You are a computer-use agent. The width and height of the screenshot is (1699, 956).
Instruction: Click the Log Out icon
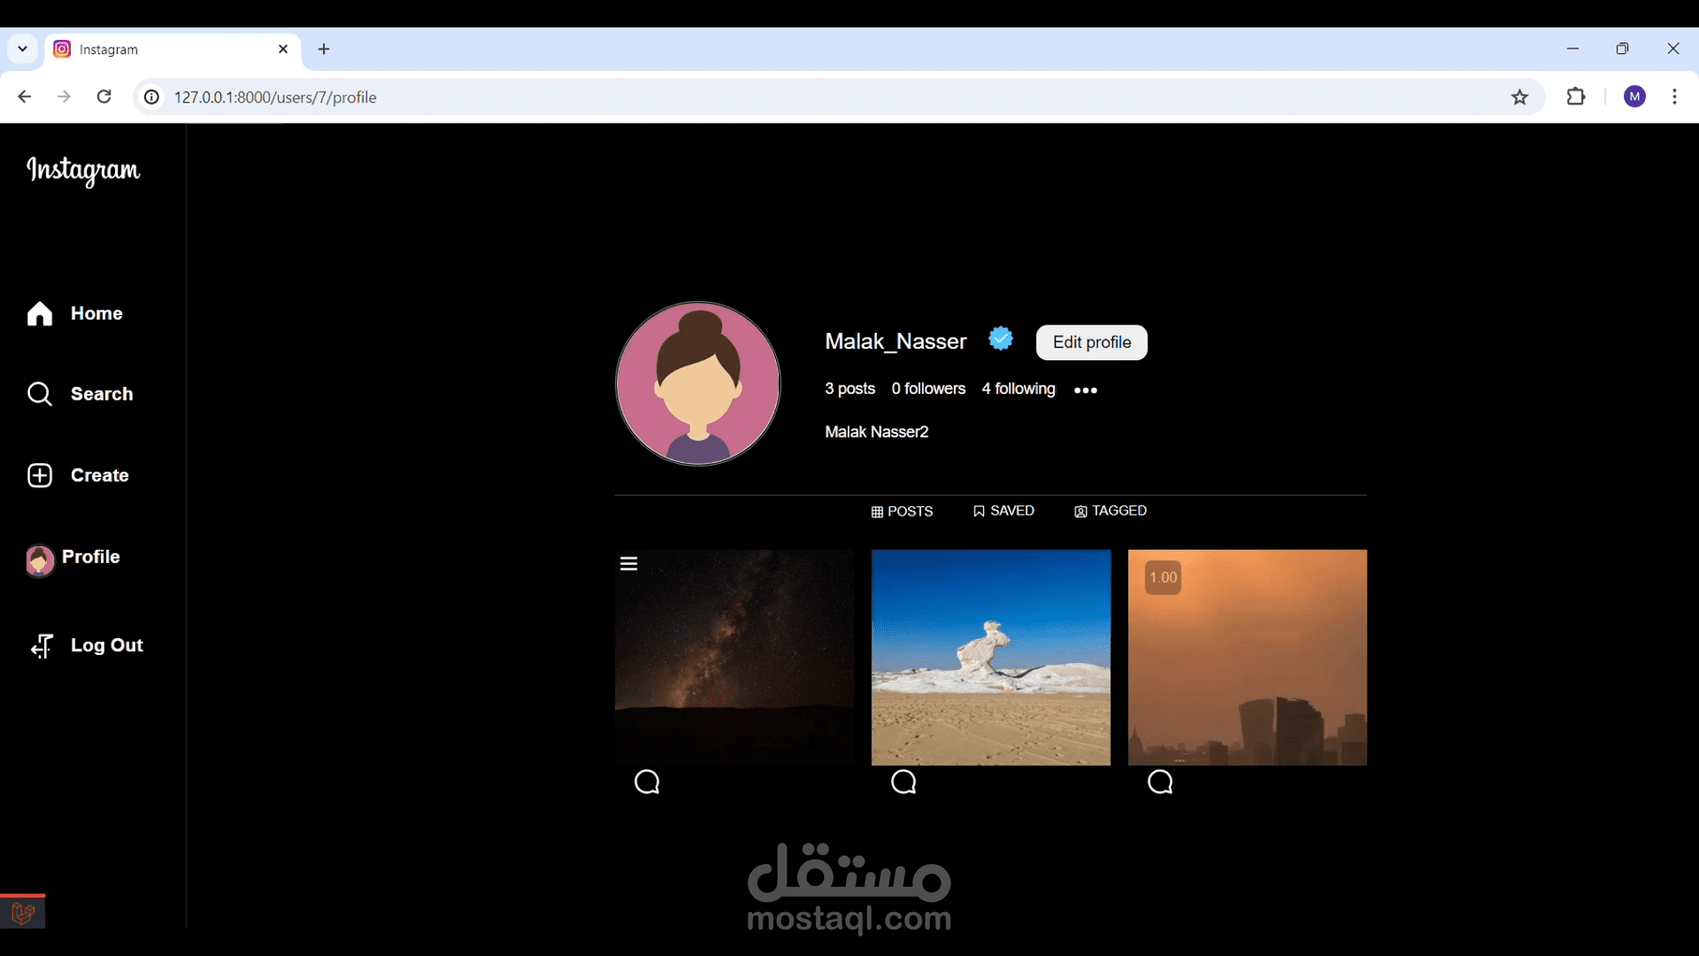pyautogui.click(x=42, y=646)
